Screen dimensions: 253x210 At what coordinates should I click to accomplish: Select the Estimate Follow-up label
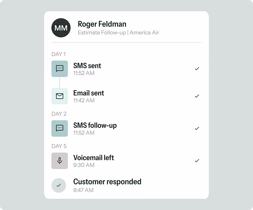(x=102, y=33)
